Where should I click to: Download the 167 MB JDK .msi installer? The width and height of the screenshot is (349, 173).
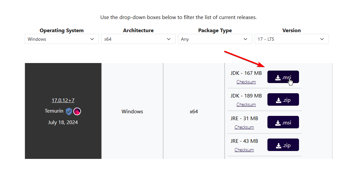point(283,77)
